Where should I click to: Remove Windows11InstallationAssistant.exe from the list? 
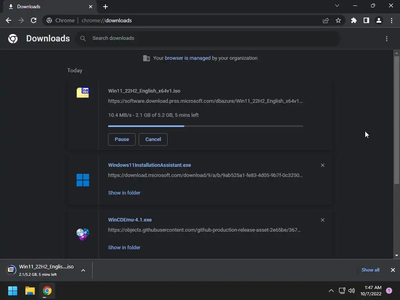click(322, 165)
